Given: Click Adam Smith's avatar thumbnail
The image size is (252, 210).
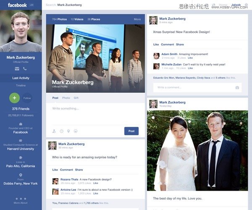Looking at the screenshot, I should coord(156,56).
